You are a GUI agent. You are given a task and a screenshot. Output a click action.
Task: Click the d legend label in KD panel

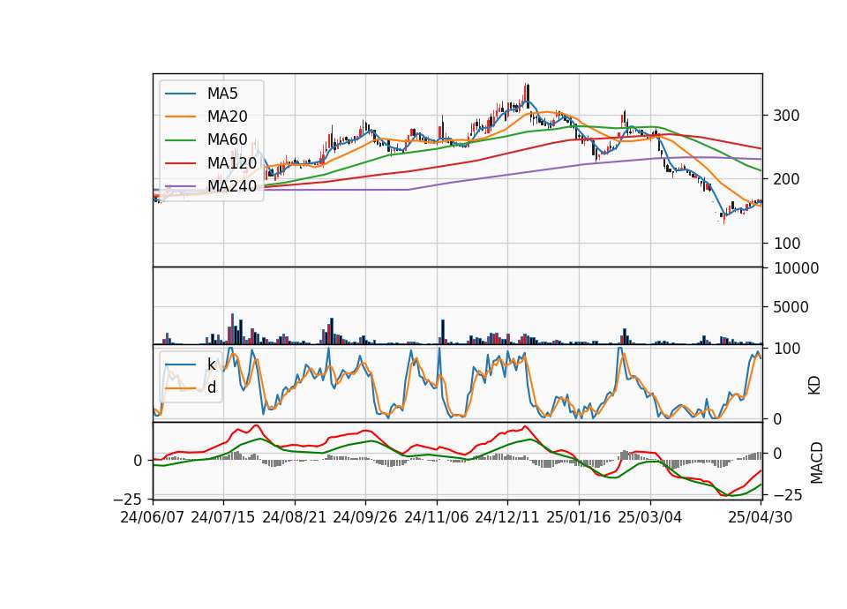coord(212,387)
